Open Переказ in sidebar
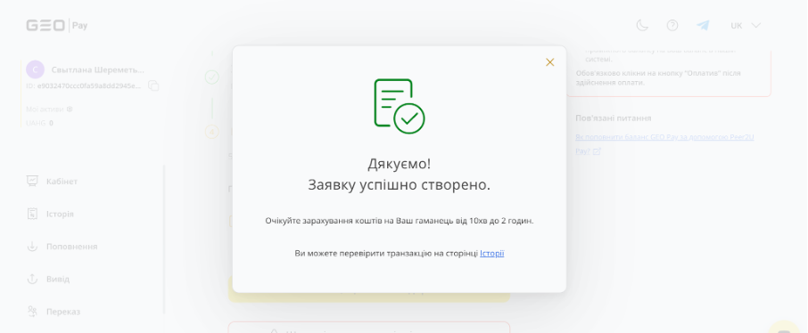This screenshot has height=333, width=808. pos(63,312)
